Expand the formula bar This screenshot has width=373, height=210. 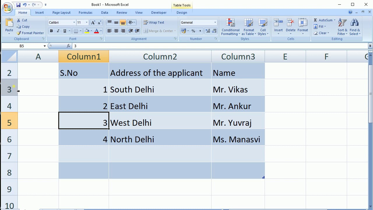(370, 46)
